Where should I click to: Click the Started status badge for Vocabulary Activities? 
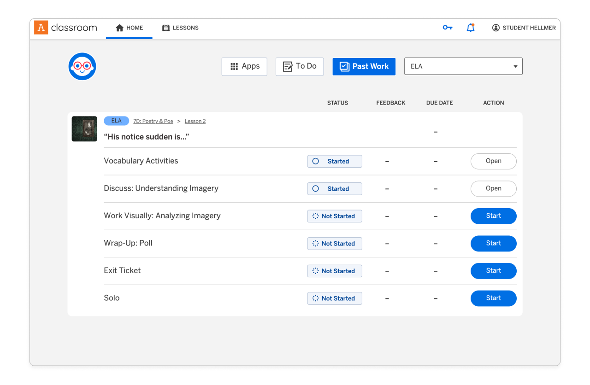335,161
